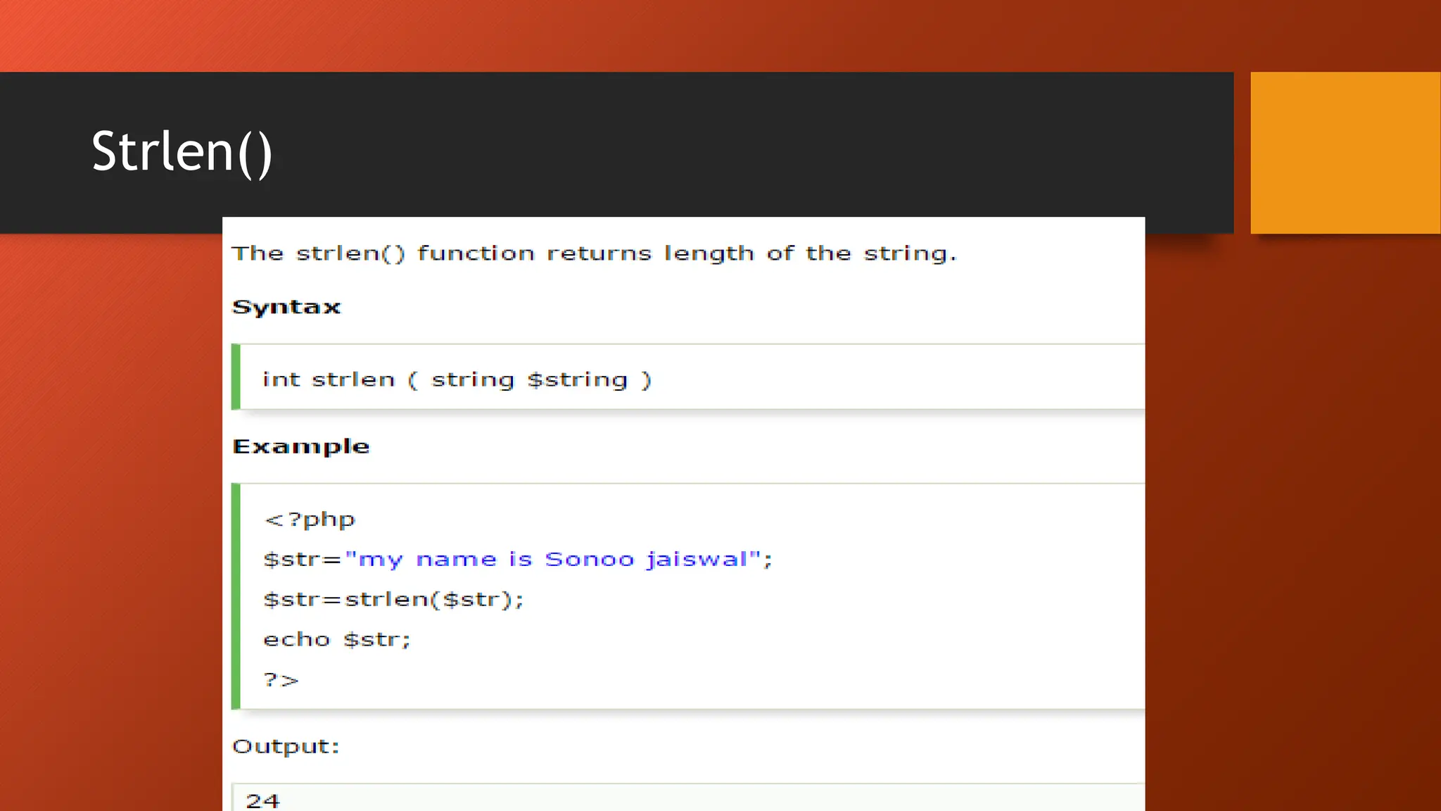Click the echo $str; code line
Image resolution: width=1441 pixels, height=811 pixels.
(336, 640)
